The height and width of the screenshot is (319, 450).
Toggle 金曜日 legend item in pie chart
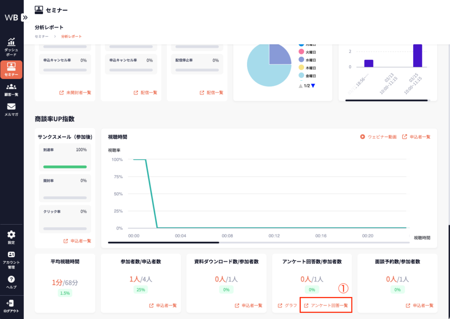click(307, 75)
